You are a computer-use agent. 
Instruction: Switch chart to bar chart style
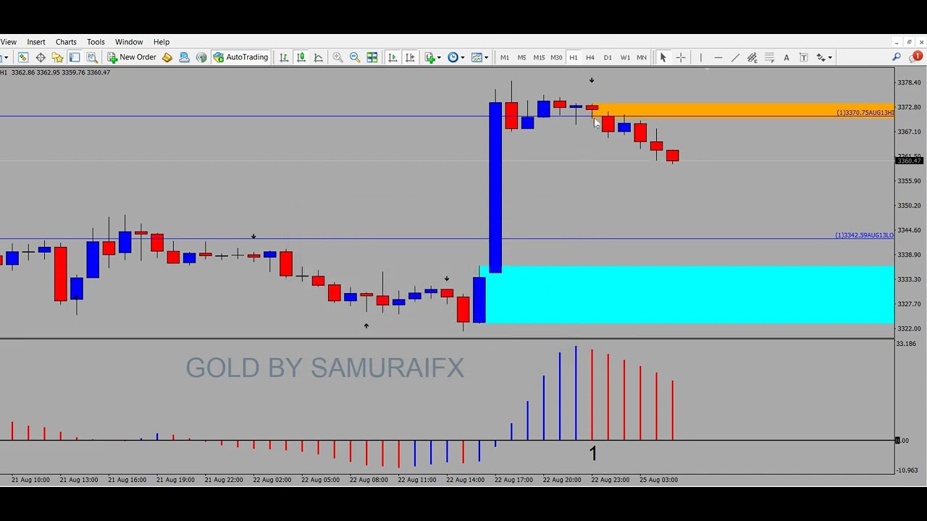coord(284,57)
